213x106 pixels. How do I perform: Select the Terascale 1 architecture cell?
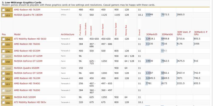(x=65, y=102)
